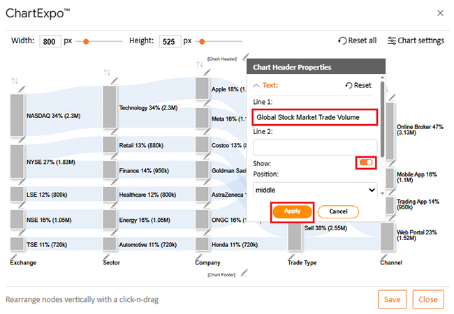
Task: Click the Width slider handle
Action: 87,41
